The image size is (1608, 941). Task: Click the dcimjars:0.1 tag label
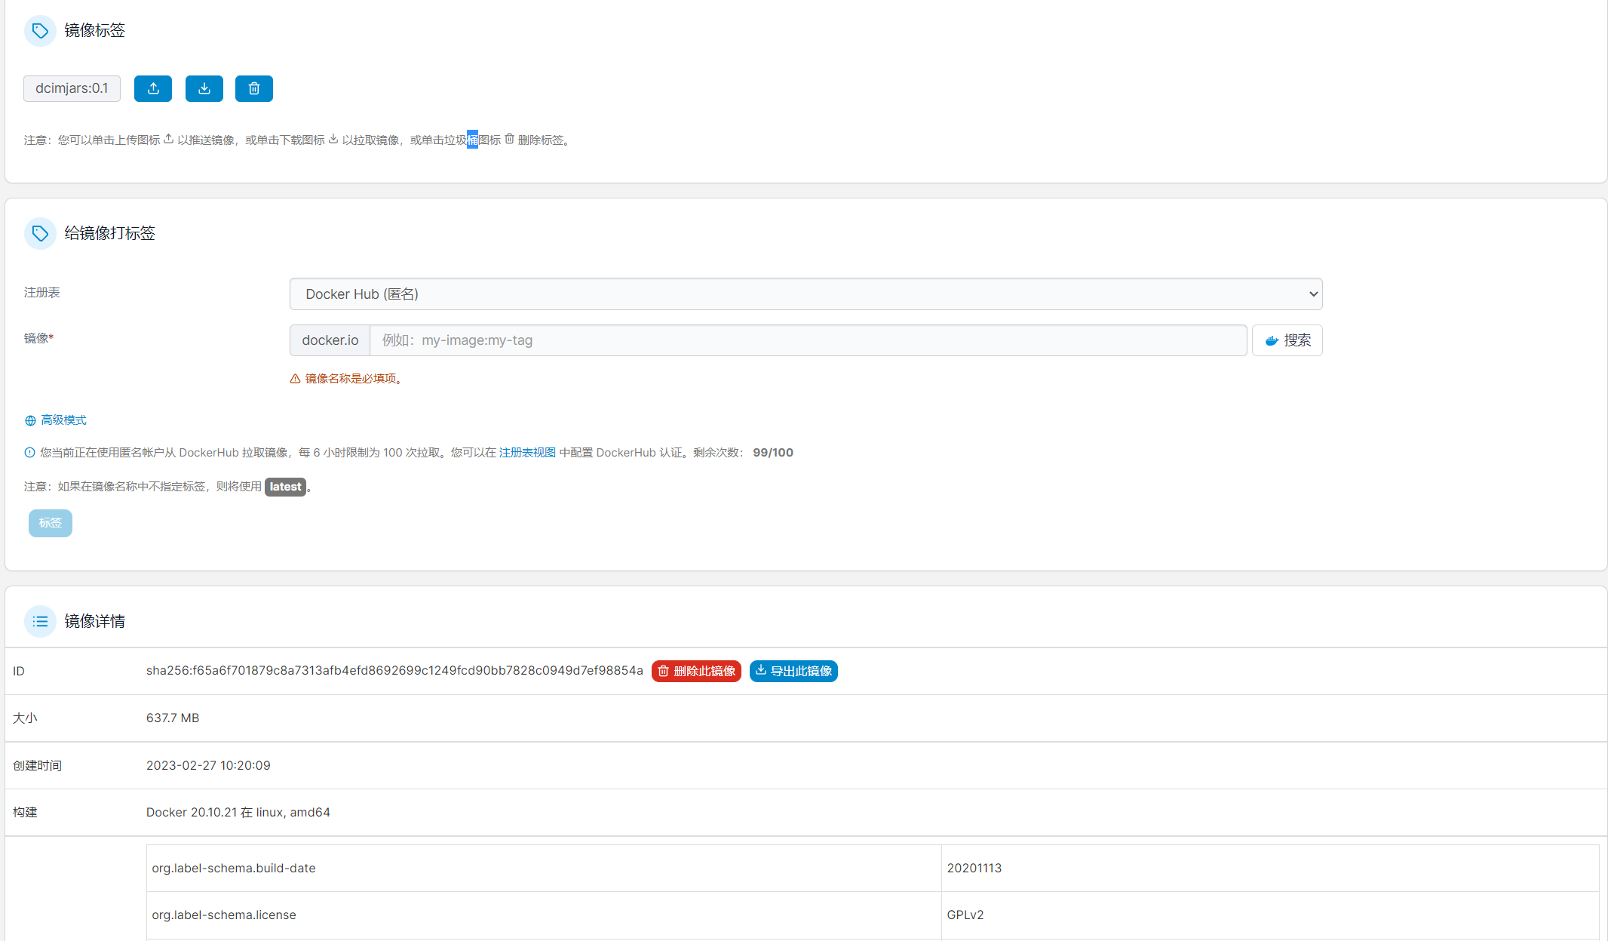[72, 88]
